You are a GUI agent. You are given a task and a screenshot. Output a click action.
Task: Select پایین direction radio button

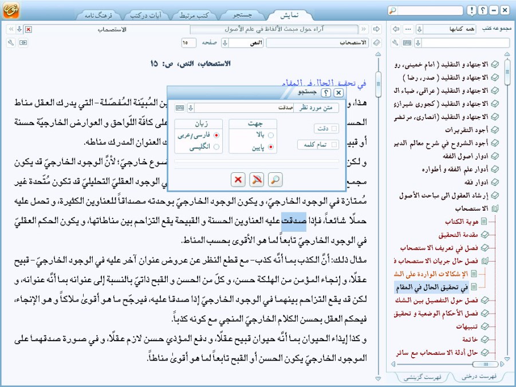pyautogui.click(x=271, y=147)
